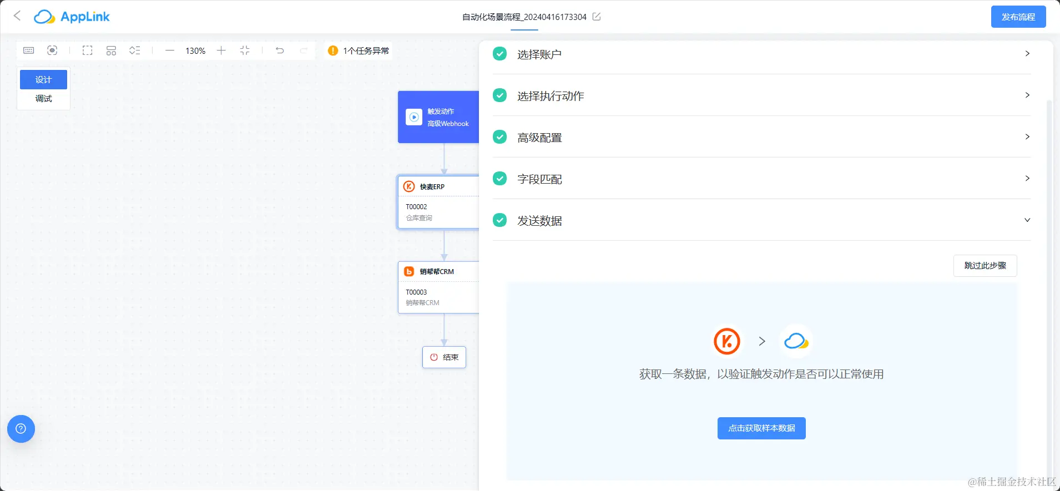The image size is (1060, 491).
Task: Click the 选择执行动作 step label
Action: 551,96
